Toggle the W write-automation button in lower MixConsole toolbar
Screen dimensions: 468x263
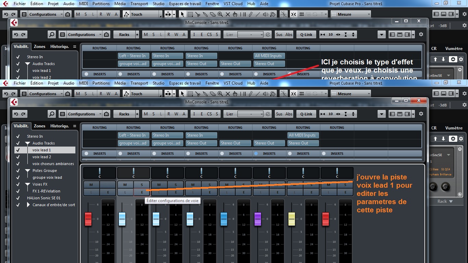(176, 114)
